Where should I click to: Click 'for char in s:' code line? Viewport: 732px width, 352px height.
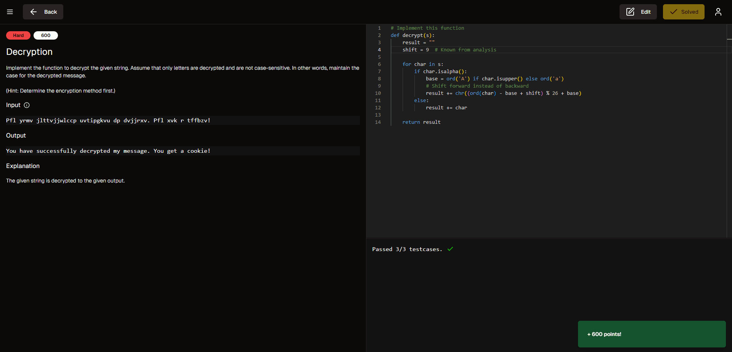tap(423, 64)
